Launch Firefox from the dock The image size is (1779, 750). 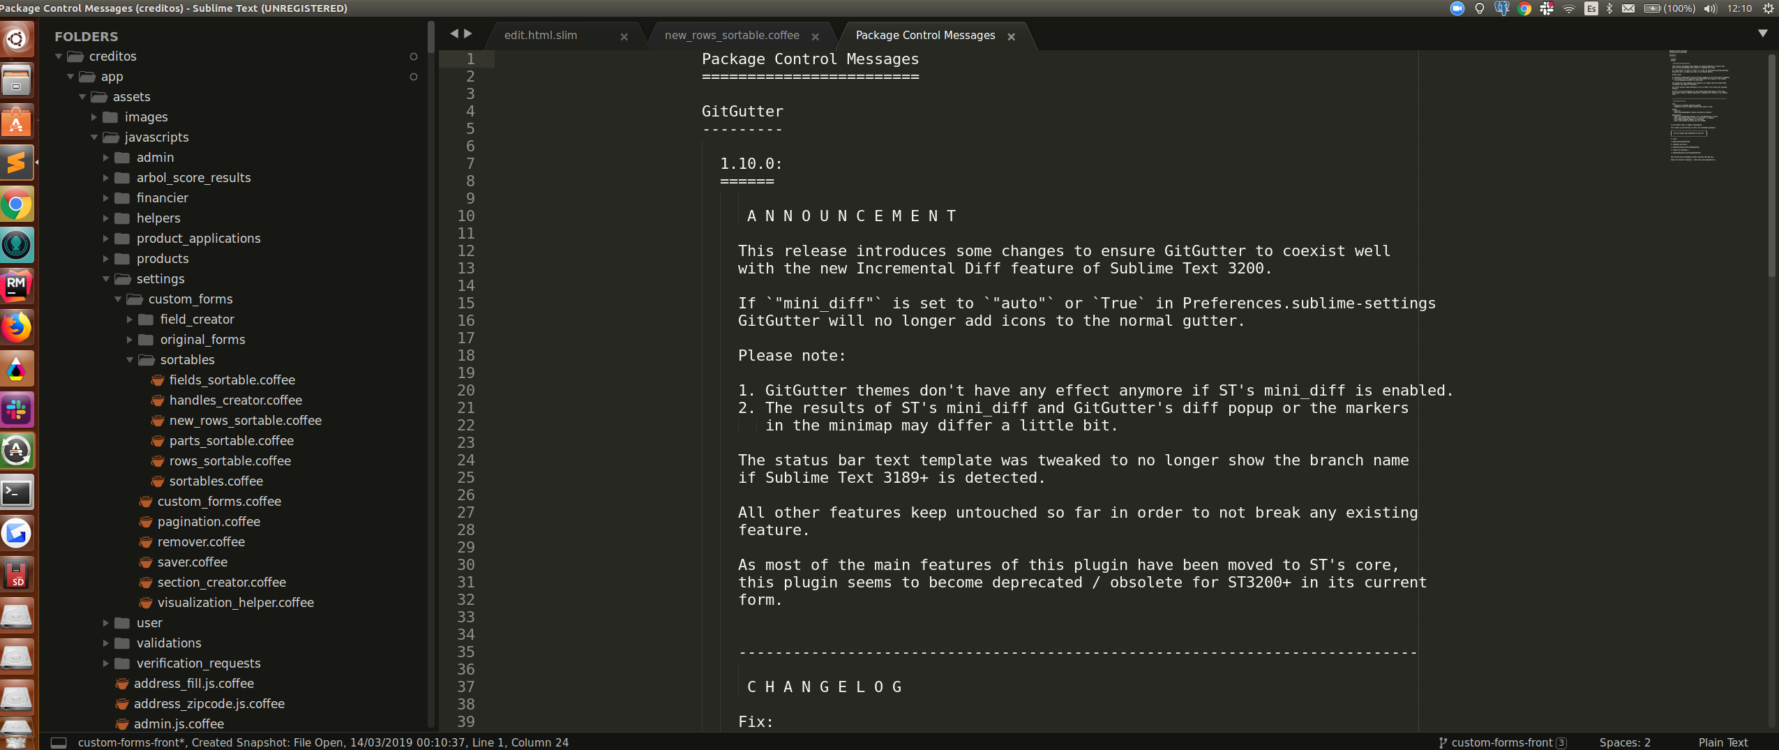[x=17, y=327]
